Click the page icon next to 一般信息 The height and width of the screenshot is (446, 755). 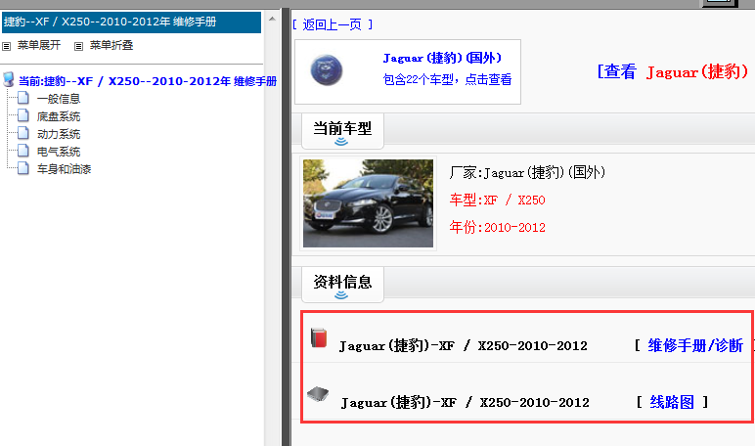[23, 98]
